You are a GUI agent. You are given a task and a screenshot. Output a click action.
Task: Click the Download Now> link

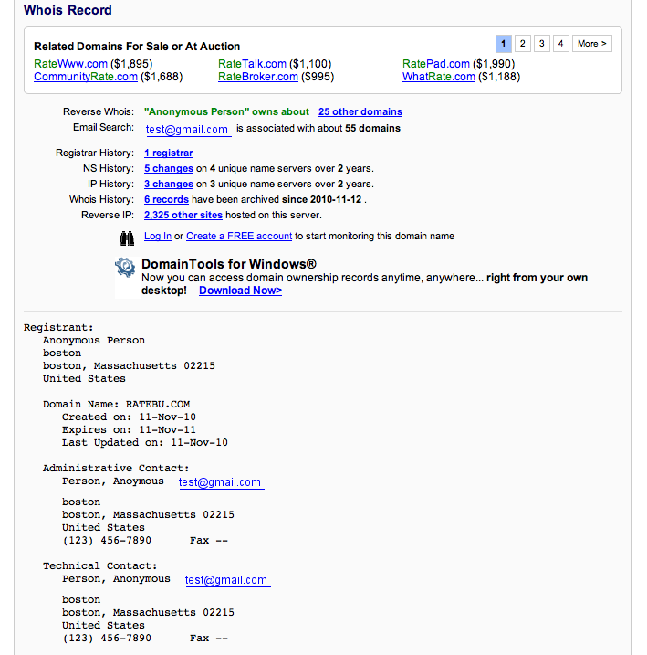tap(240, 291)
